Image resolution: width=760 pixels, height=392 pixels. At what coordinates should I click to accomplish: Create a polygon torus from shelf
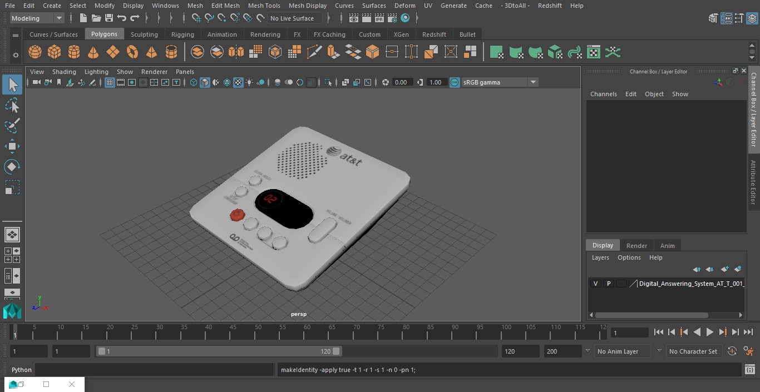click(132, 52)
